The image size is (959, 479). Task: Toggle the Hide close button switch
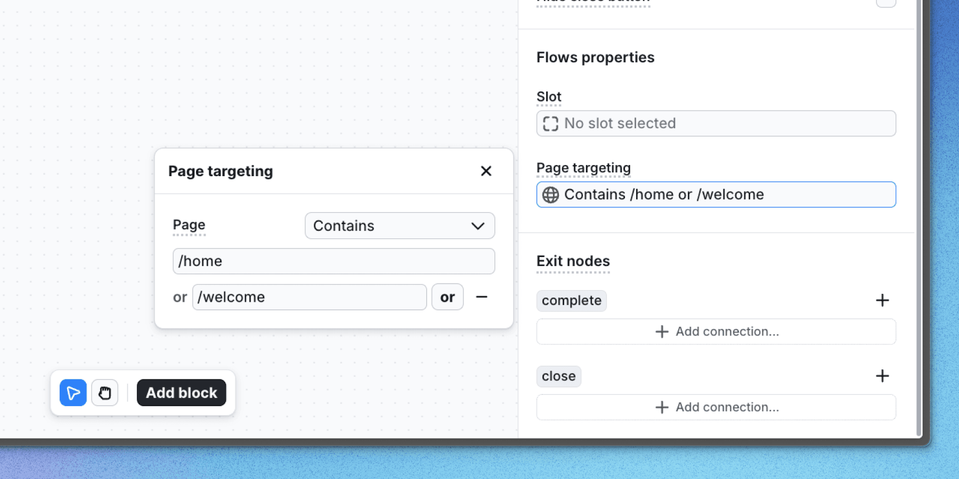coord(887,3)
